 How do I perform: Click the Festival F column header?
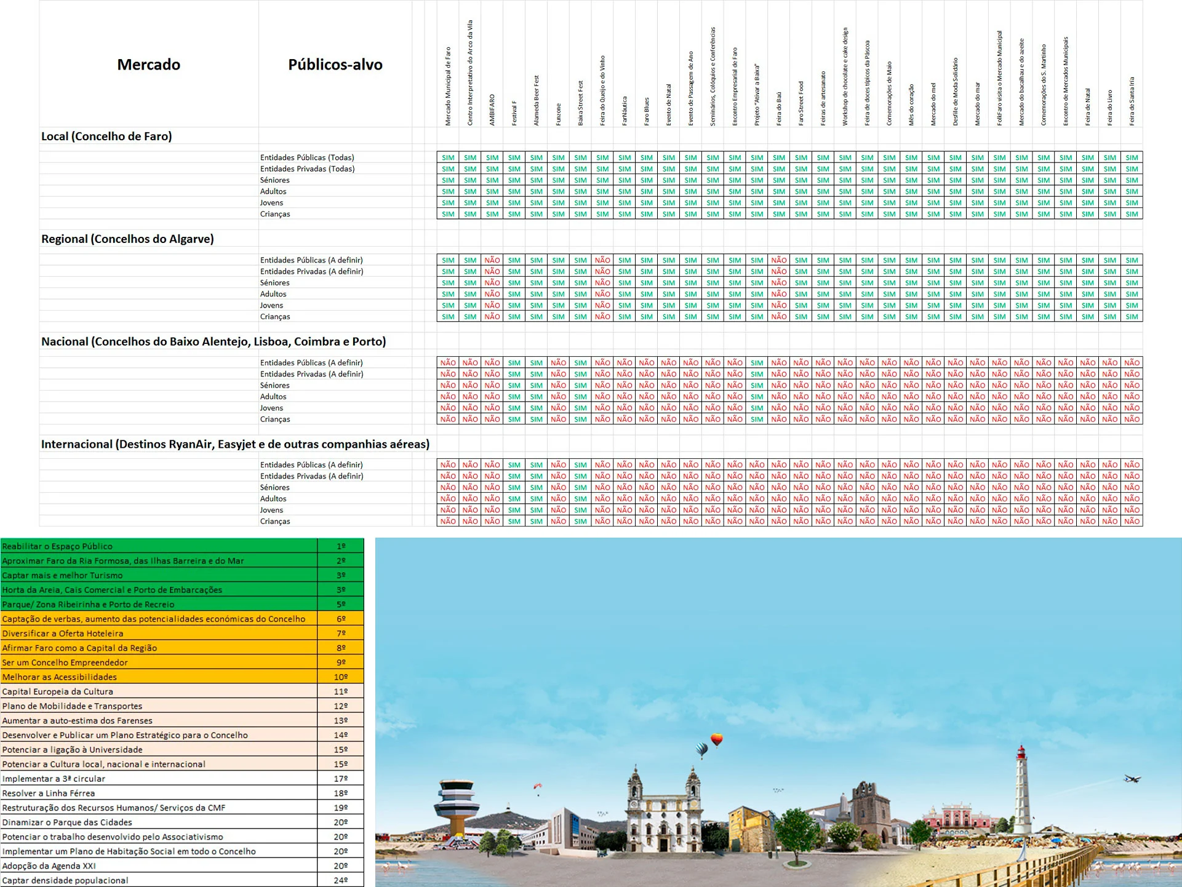pos(514,113)
